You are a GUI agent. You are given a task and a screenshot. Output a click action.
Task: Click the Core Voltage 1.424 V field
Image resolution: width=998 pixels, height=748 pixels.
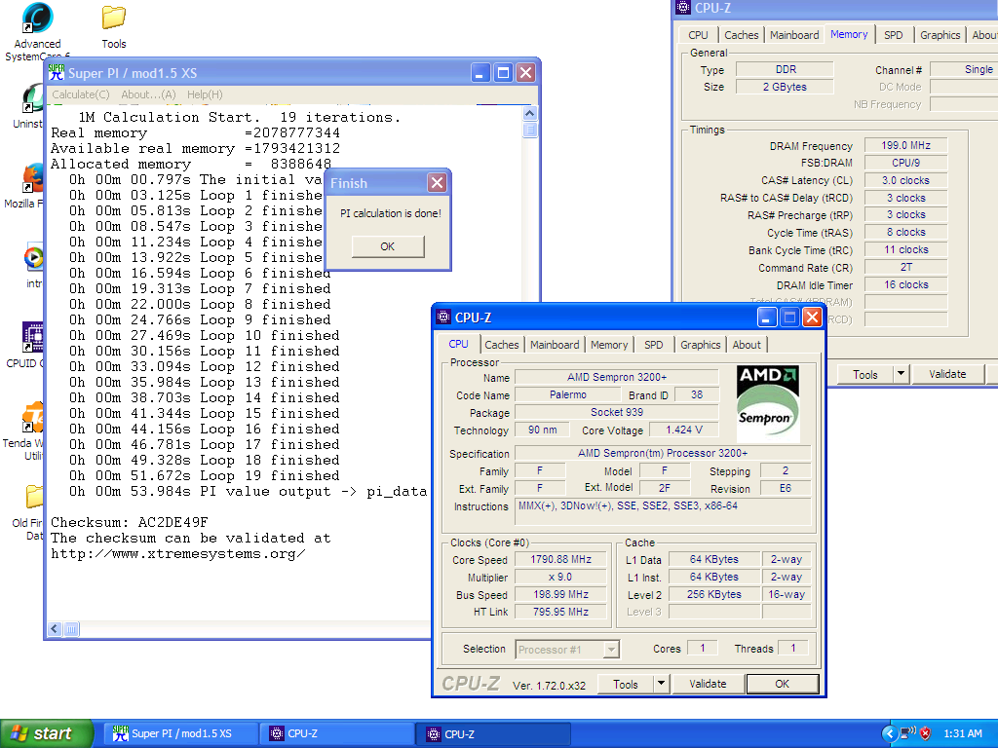[683, 430]
